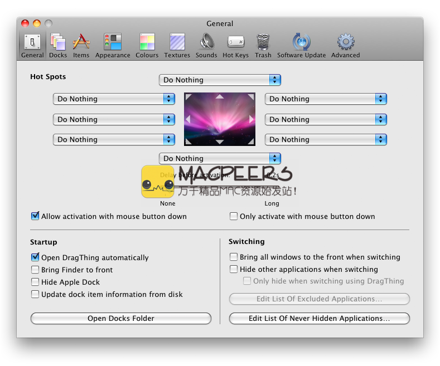Disable Open DragThing automatically checkbox

(36, 257)
